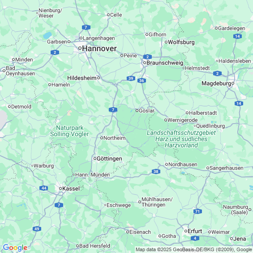253x253 pixels.
Task: Click the A71 highway shield near Erfurt
Action: (197, 211)
